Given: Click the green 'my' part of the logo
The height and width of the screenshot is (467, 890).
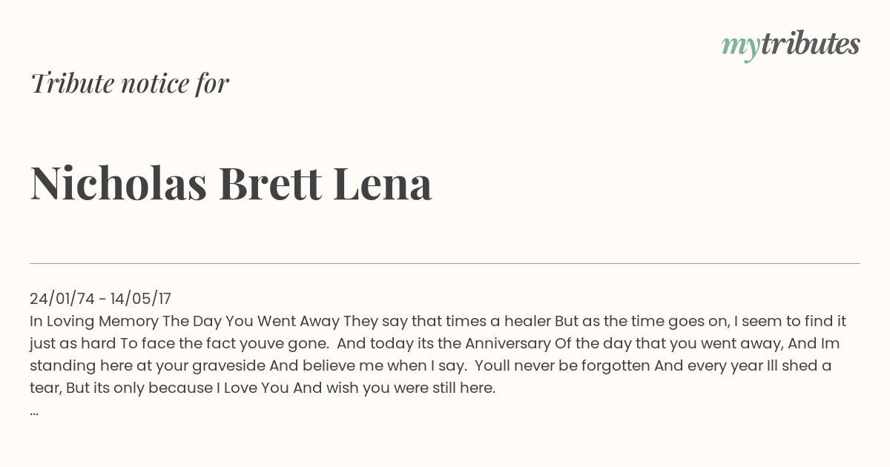Looking at the screenshot, I should (740, 47).
